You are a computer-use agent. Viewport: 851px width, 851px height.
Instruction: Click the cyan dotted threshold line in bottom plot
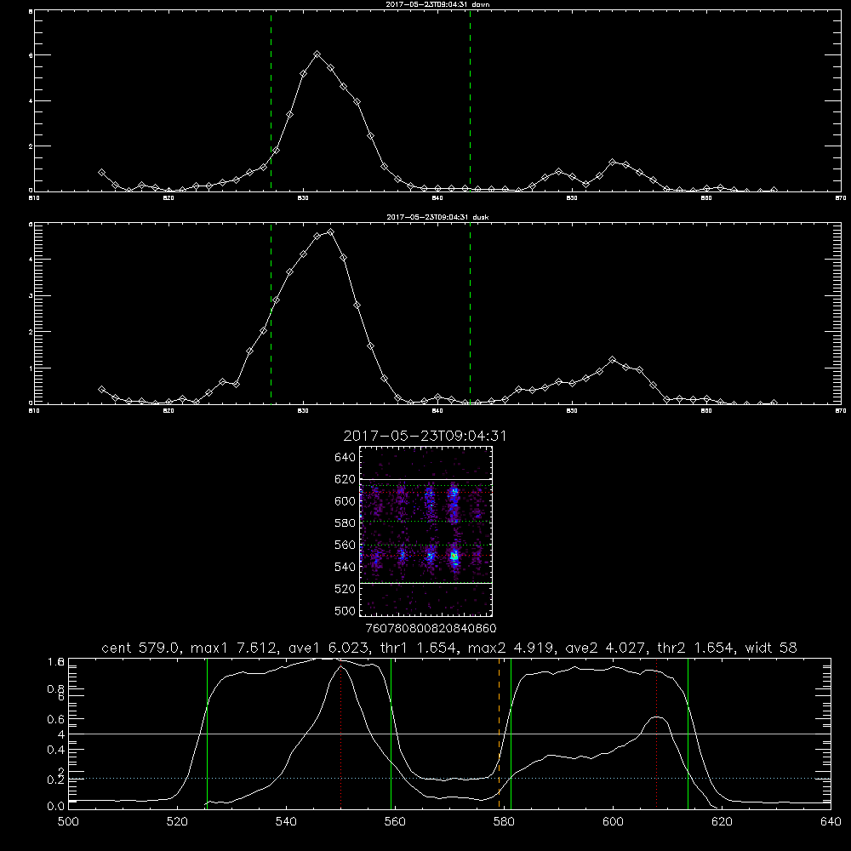coord(449,779)
